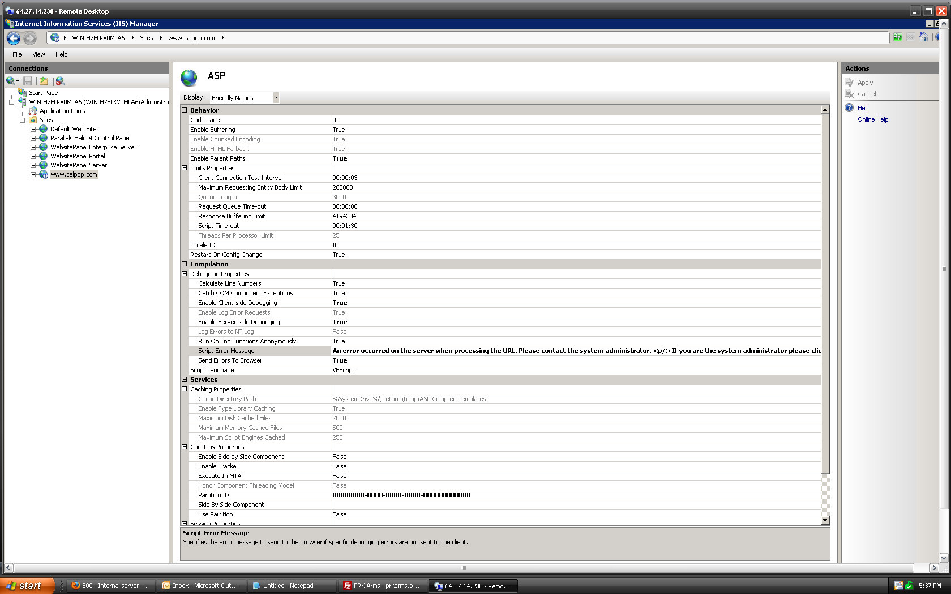Open the Display Friendly Names dropdown
The image size is (951, 594).
tap(276, 97)
